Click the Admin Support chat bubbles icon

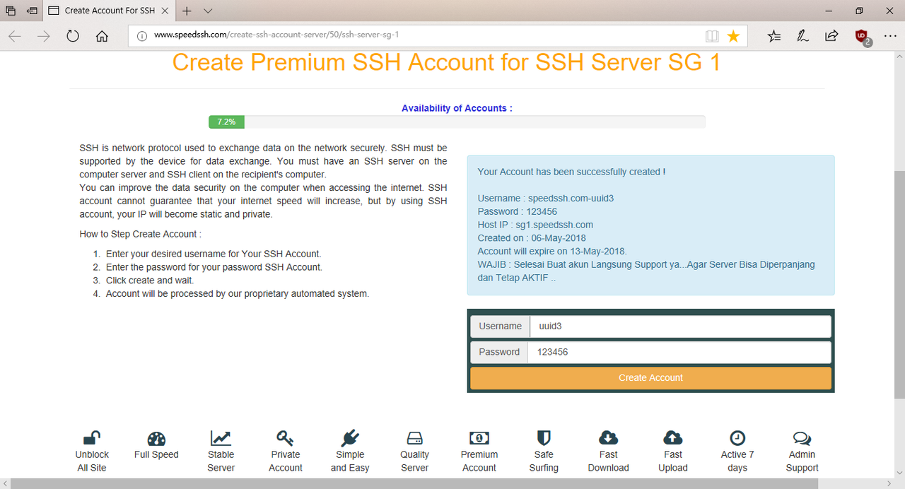(x=802, y=438)
